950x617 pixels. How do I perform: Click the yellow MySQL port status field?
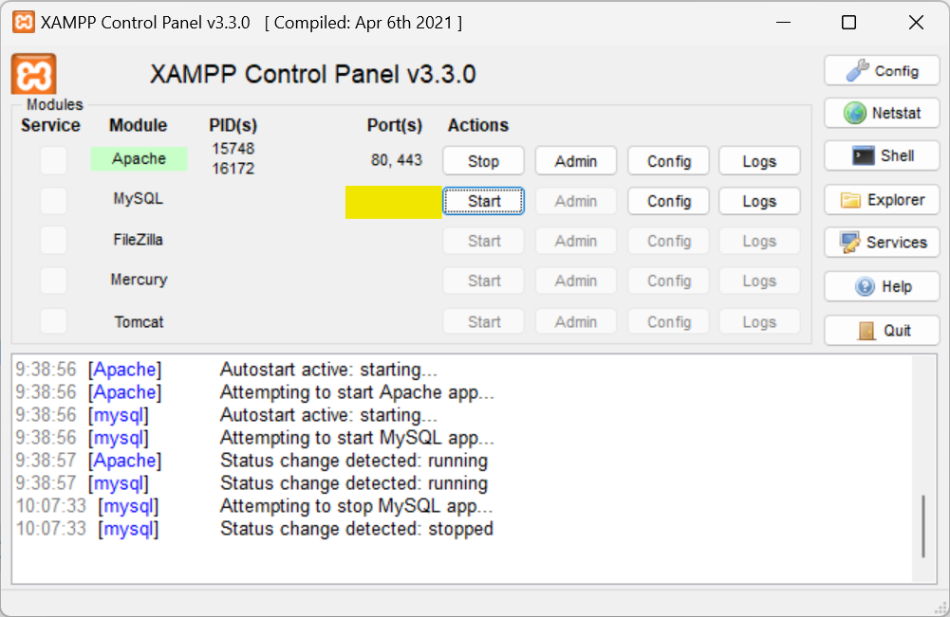point(393,202)
